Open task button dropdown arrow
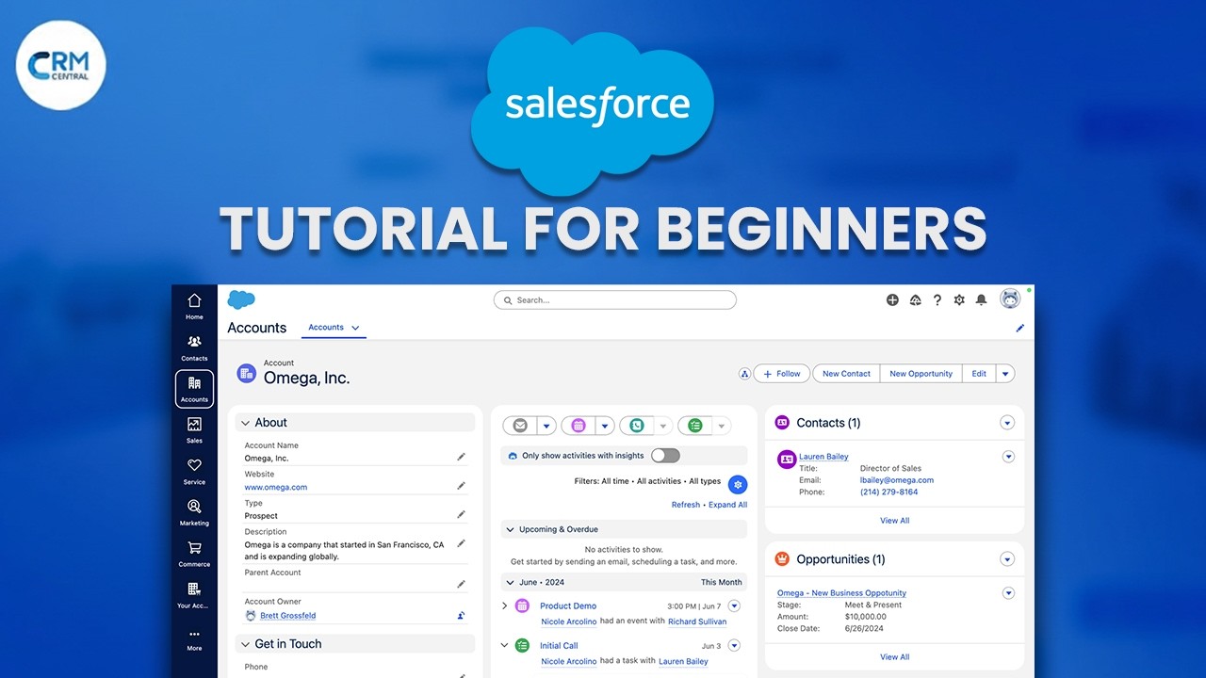This screenshot has width=1206, height=678. coord(722,426)
